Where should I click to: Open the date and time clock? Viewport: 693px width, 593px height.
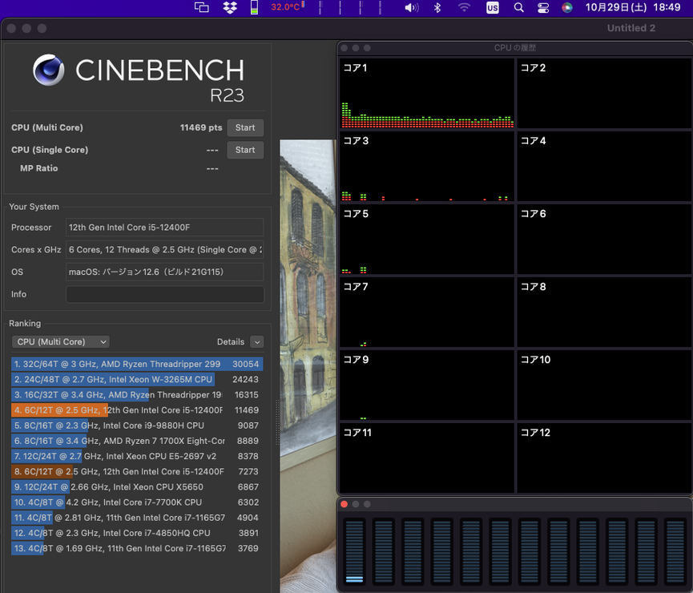tap(632, 7)
